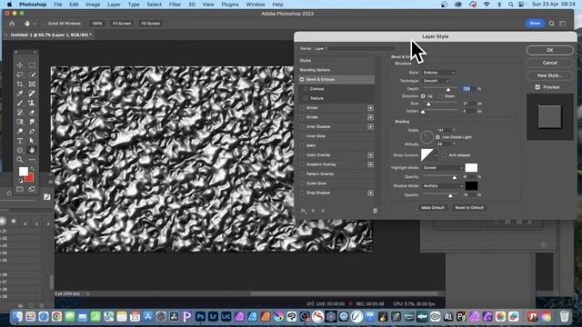Open Shadow Mode dropdown showing Multiply
582x327 pixels.
point(443,185)
